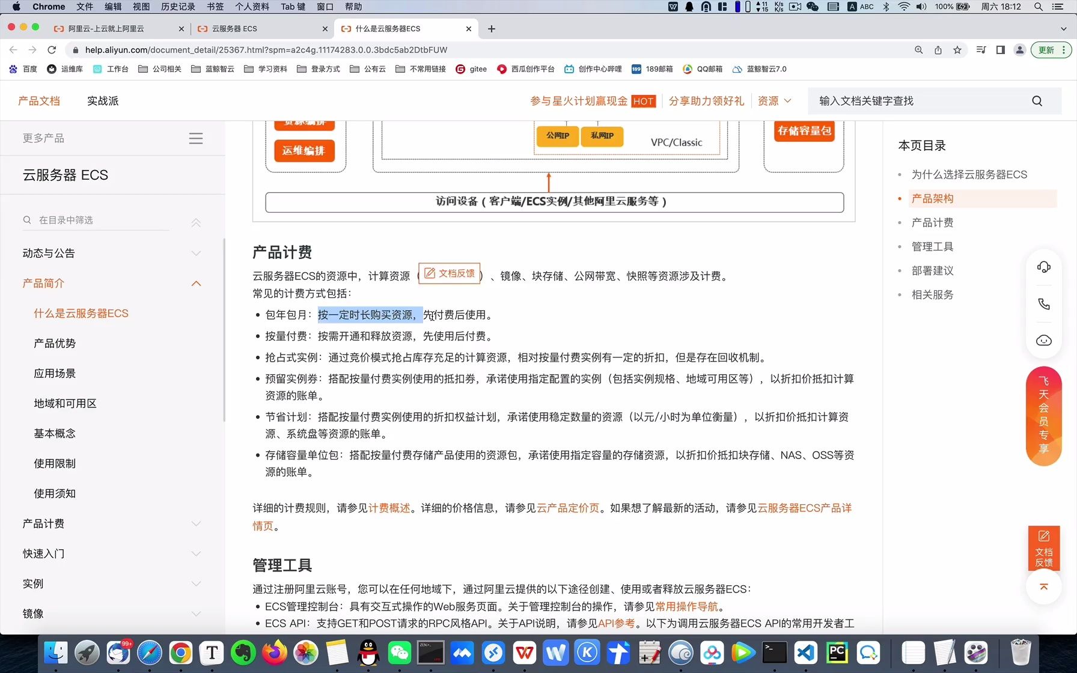Click the search magnifier in doc search box

pos(1037,101)
